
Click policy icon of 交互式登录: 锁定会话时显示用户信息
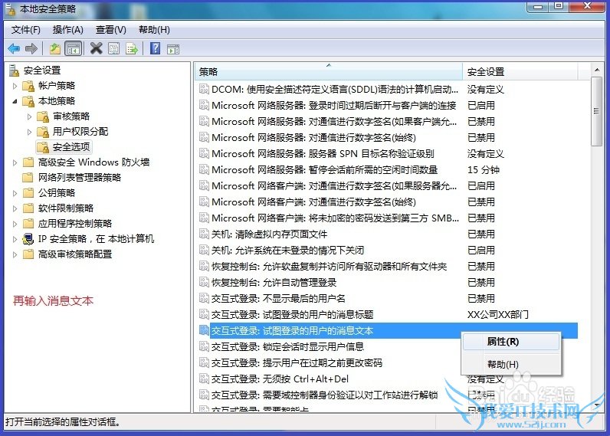tap(205, 346)
